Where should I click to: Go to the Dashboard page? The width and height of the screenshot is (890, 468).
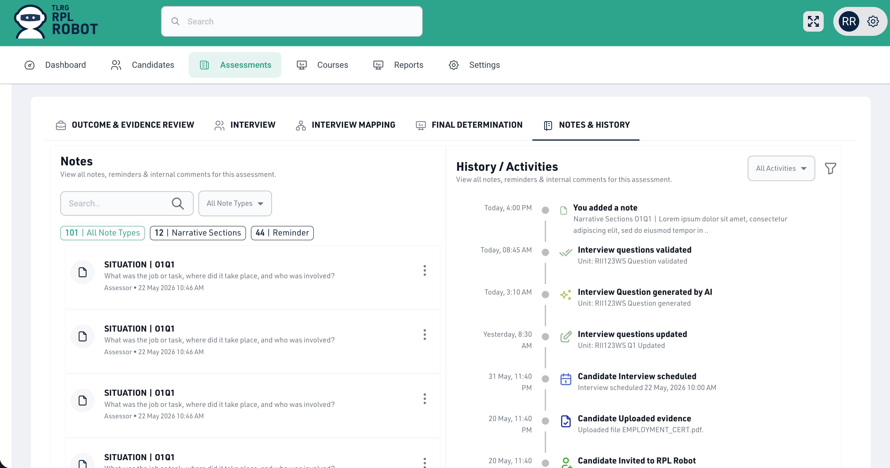(55, 65)
